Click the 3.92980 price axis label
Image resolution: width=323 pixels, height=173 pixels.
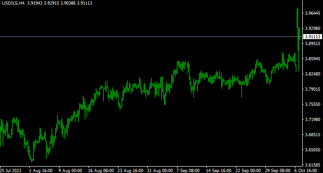(x=313, y=29)
